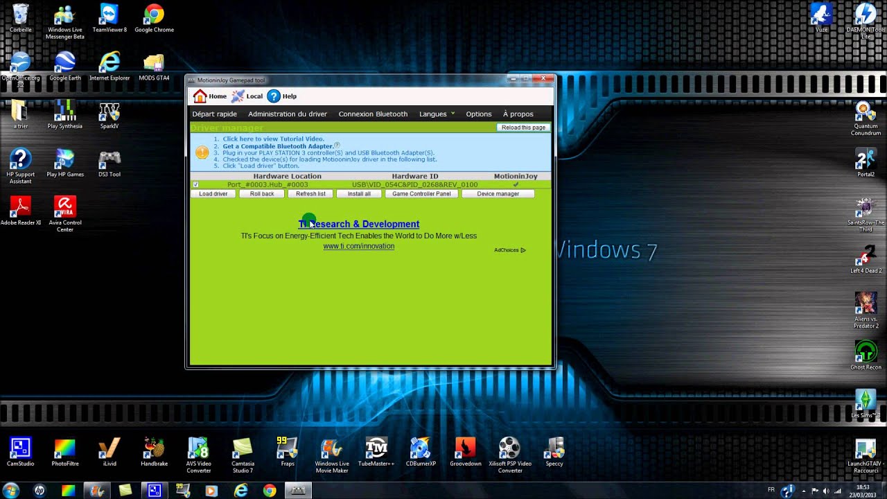Click the Refresh list button
Image resolution: width=887 pixels, height=499 pixels.
pyautogui.click(x=310, y=194)
